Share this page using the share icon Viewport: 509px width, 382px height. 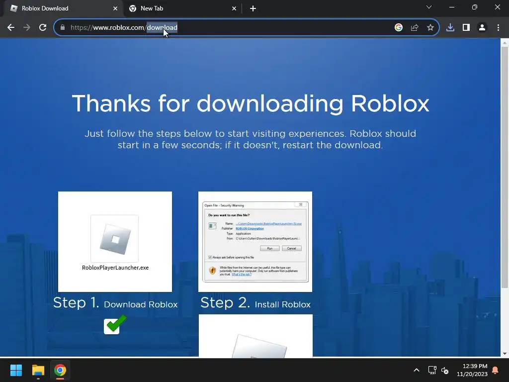(x=415, y=28)
